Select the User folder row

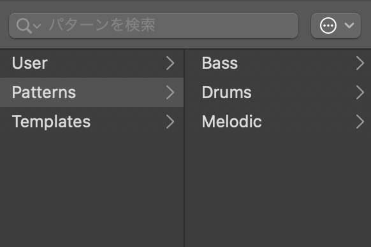(x=92, y=63)
